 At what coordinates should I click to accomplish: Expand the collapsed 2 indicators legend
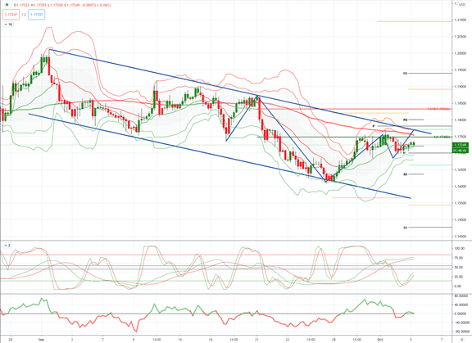pos(7,246)
